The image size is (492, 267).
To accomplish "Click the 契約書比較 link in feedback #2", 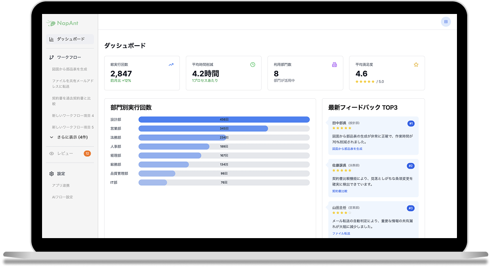I will tap(340, 191).
